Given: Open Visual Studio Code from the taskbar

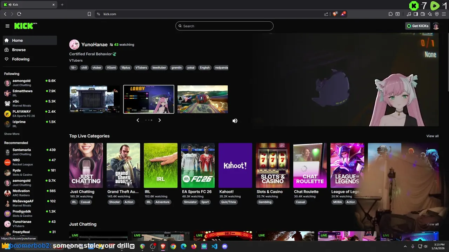Looking at the screenshot, I should (214, 246).
